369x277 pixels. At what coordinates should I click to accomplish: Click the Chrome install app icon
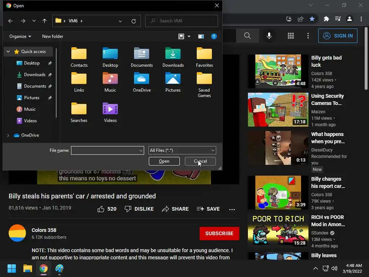(x=289, y=19)
